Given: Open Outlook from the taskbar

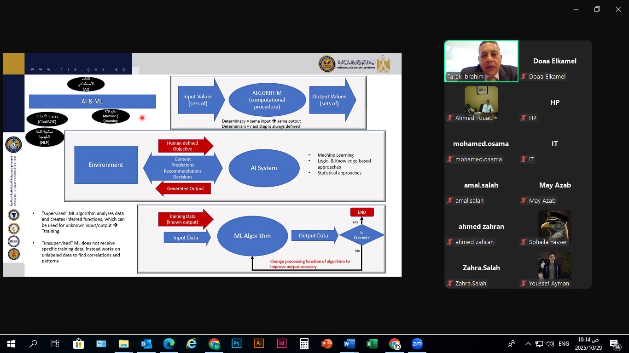Looking at the screenshot, I should coord(146,344).
